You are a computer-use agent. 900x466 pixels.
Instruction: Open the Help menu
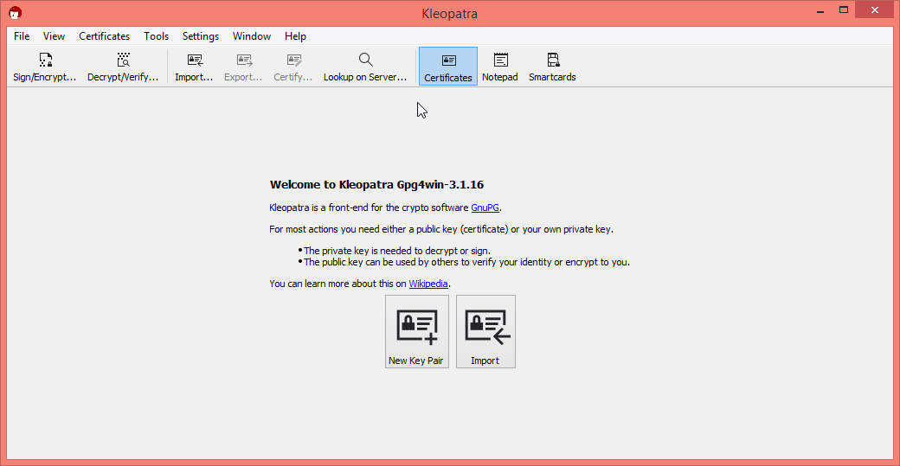pyautogui.click(x=295, y=36)
